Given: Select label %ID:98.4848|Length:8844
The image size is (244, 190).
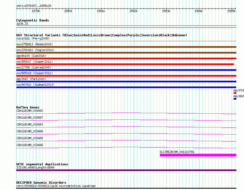Looking at the screenshot, I should [x=35, y=168].
